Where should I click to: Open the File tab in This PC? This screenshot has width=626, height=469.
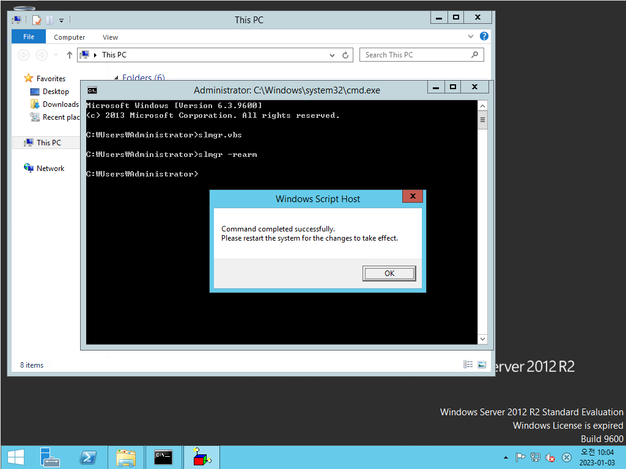pyautogui.click(x=28, y=37)
